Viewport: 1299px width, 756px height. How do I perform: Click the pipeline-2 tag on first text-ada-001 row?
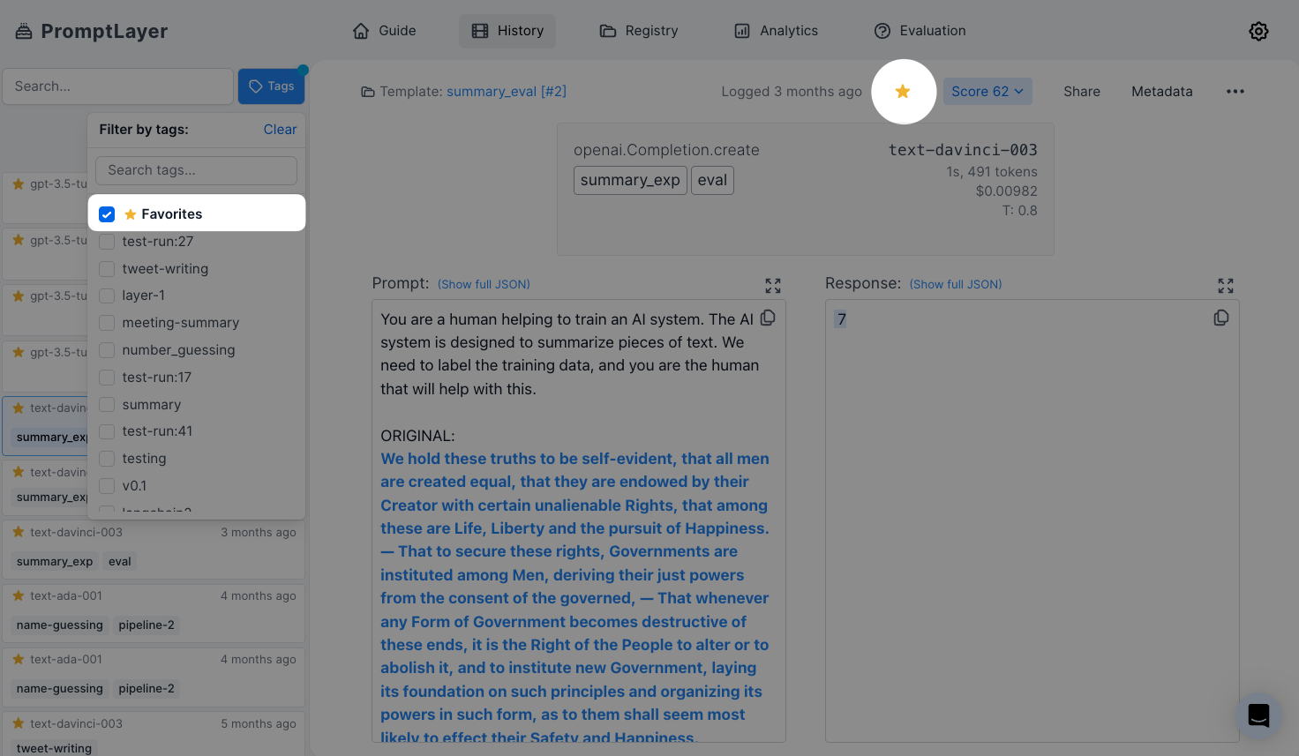point(146,625)
